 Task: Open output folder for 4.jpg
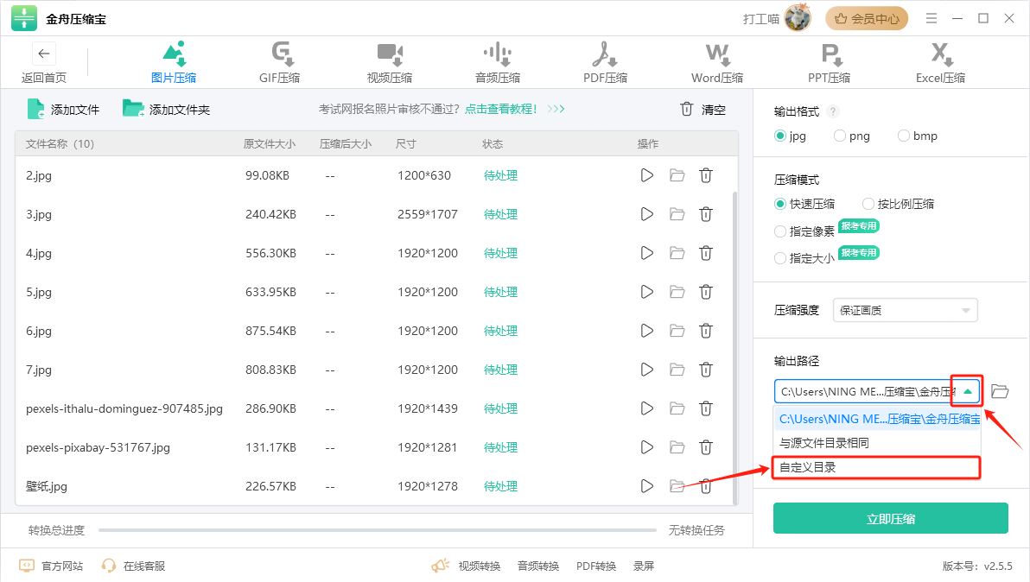tap(677, 253)
